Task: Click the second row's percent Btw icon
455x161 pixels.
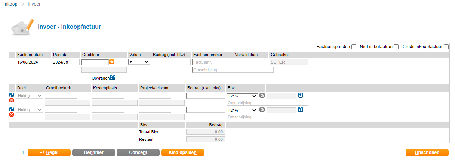Action: [262, 110]
